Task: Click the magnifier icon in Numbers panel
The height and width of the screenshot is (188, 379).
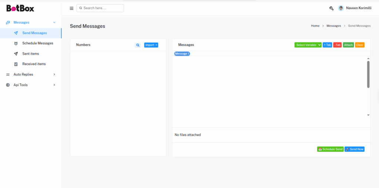Action: coord(138,45)
